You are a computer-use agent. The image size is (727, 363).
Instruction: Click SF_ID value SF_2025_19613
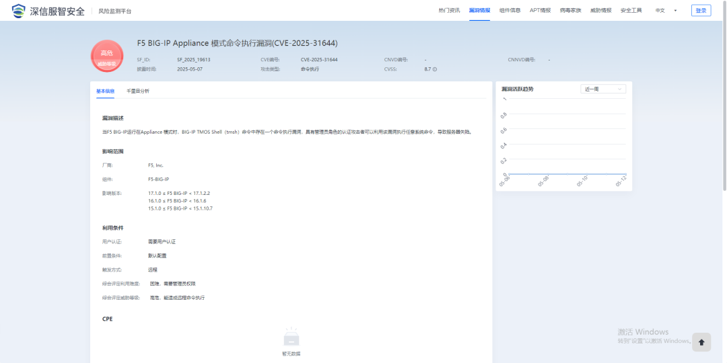[194, 60]
